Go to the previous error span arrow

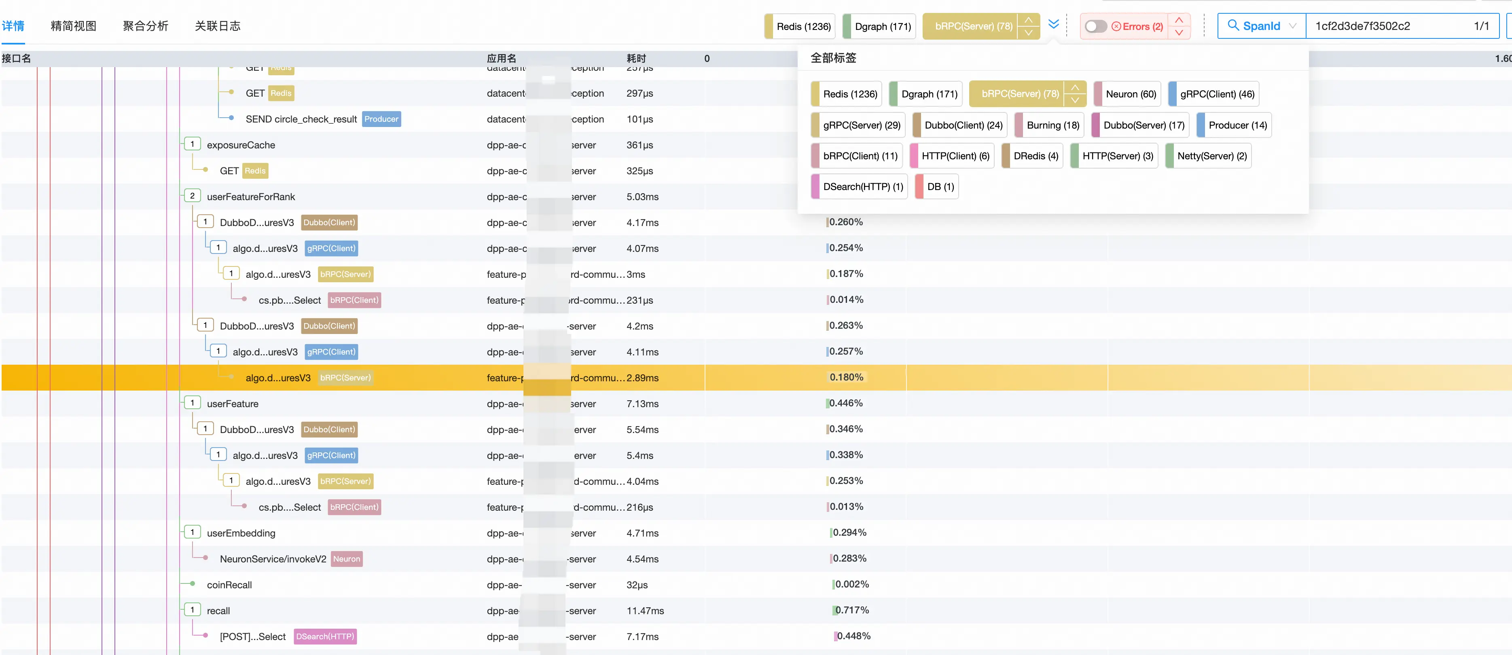(1179, 20)
